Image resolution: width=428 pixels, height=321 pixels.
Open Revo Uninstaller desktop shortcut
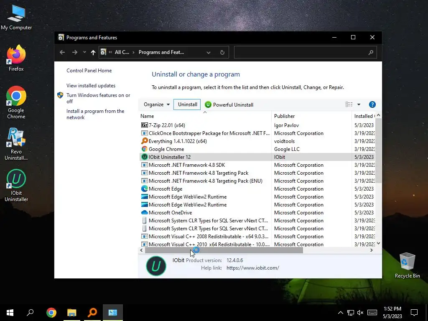[16, 144]
